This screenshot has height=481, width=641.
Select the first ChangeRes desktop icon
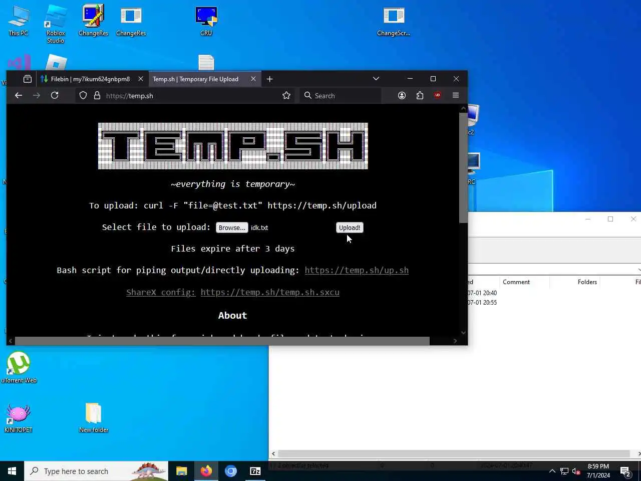(93, 21)
